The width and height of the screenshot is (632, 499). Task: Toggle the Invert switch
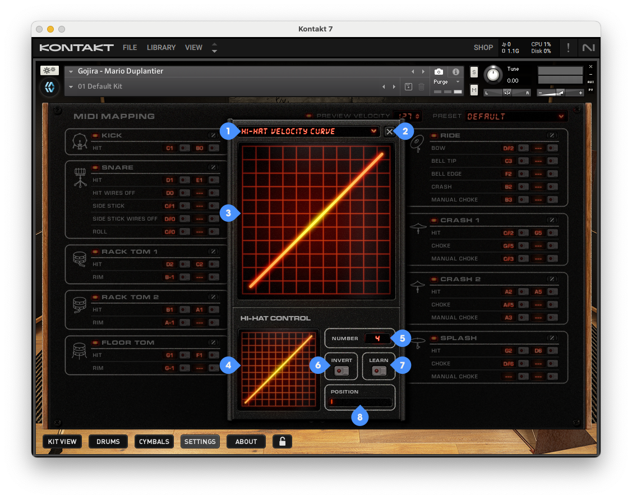coord(341,371)
